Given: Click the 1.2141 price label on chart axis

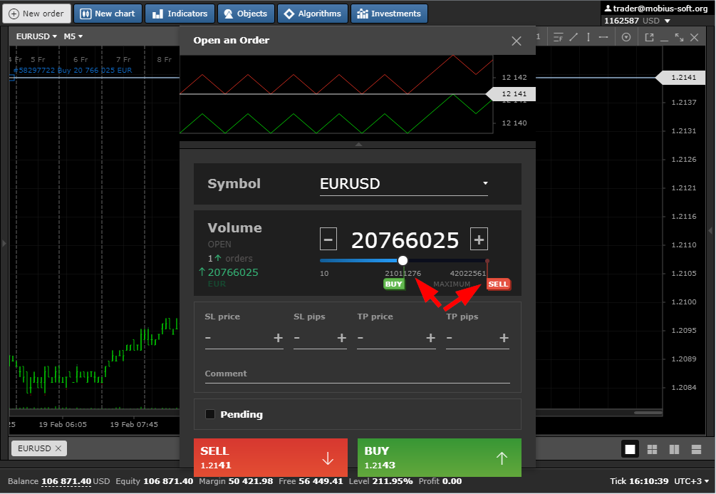Looking at the screenshot, I should 683,78.
